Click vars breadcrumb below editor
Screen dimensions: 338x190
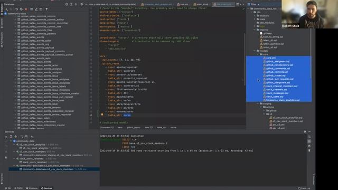tap(120, 128)
